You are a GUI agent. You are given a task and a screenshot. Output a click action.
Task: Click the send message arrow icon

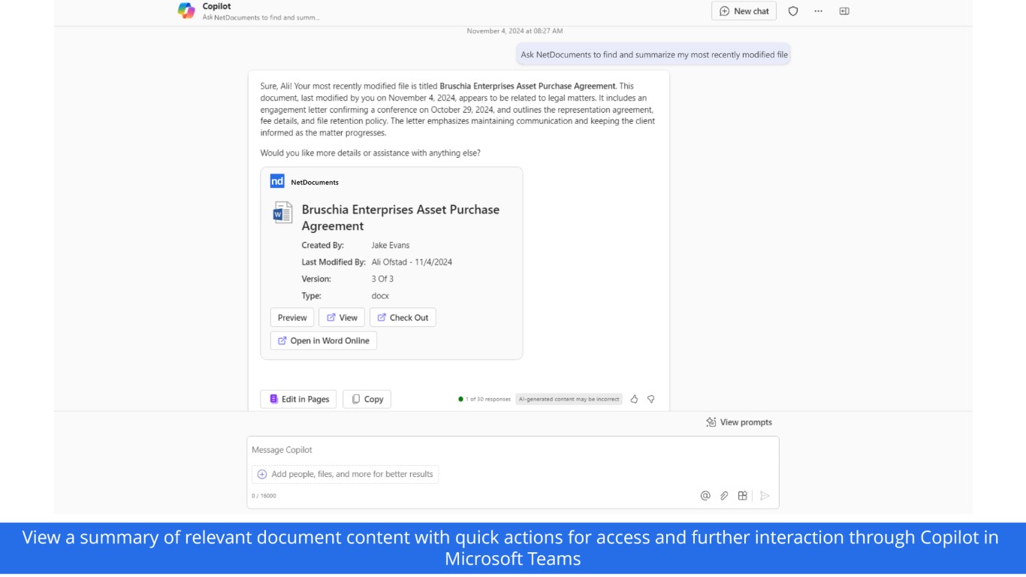coord(765,496)
